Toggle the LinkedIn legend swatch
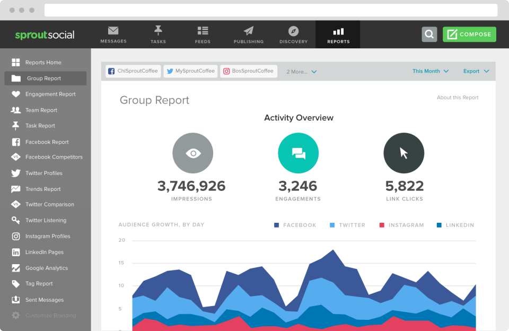 [x=439, y=225]
